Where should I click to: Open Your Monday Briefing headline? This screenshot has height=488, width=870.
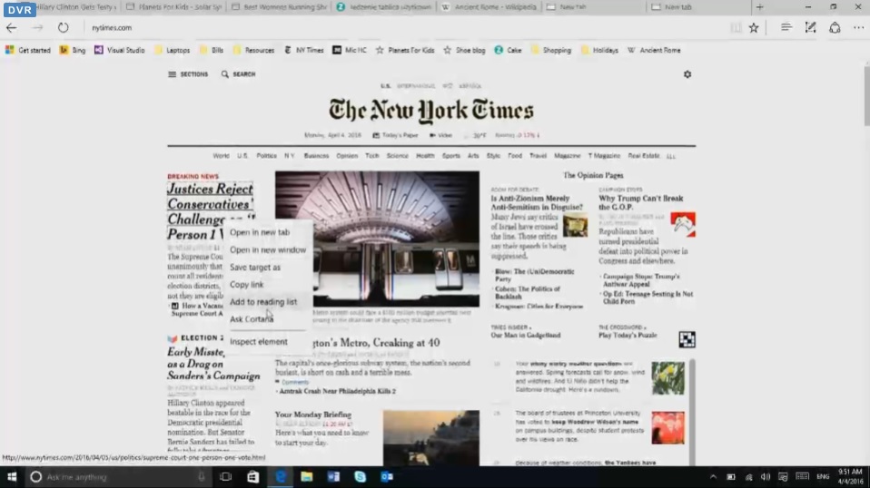pos(313,415)
